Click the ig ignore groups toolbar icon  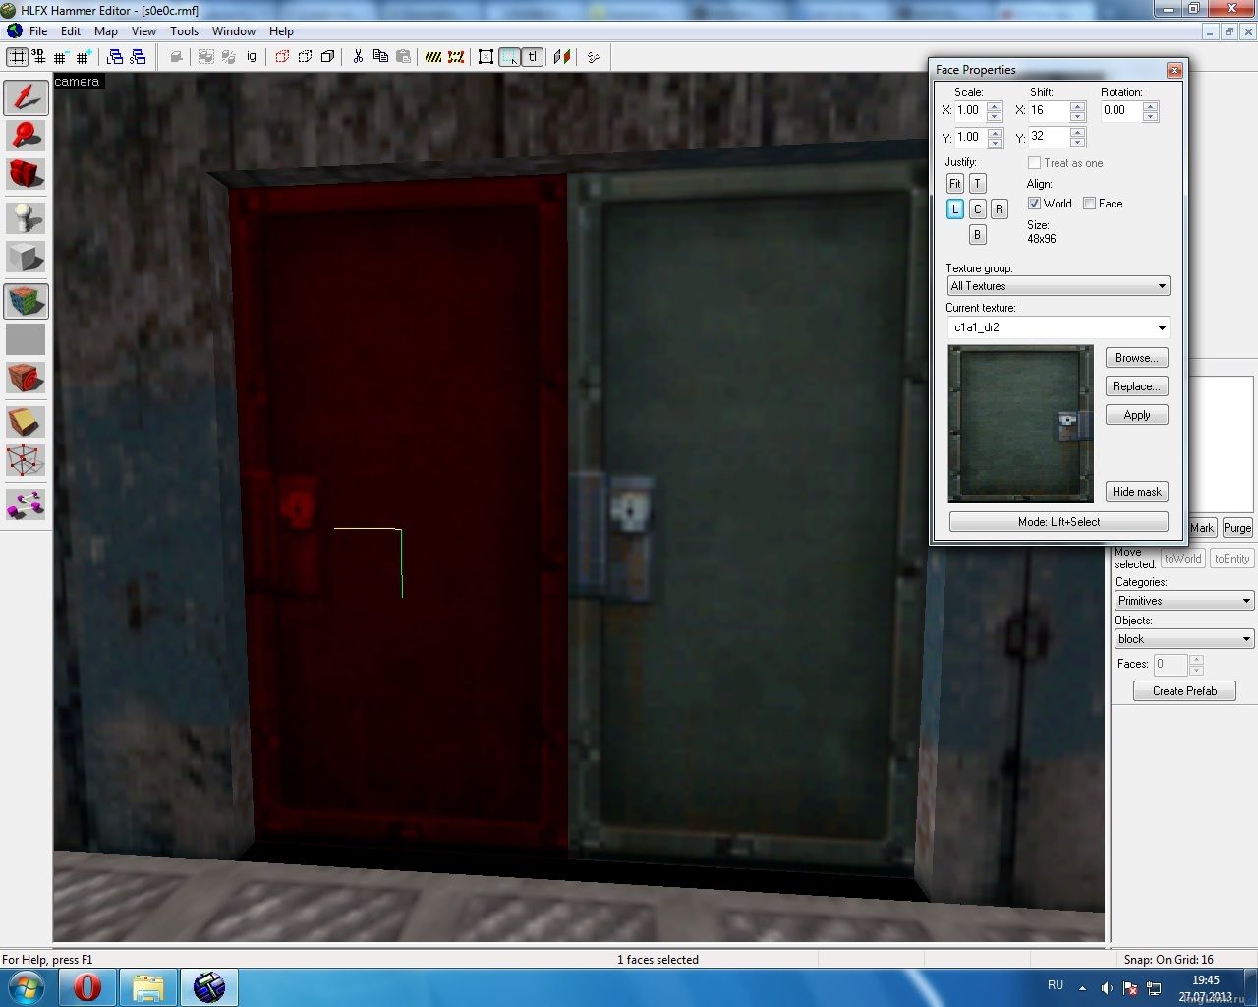(x=252, y=57)
